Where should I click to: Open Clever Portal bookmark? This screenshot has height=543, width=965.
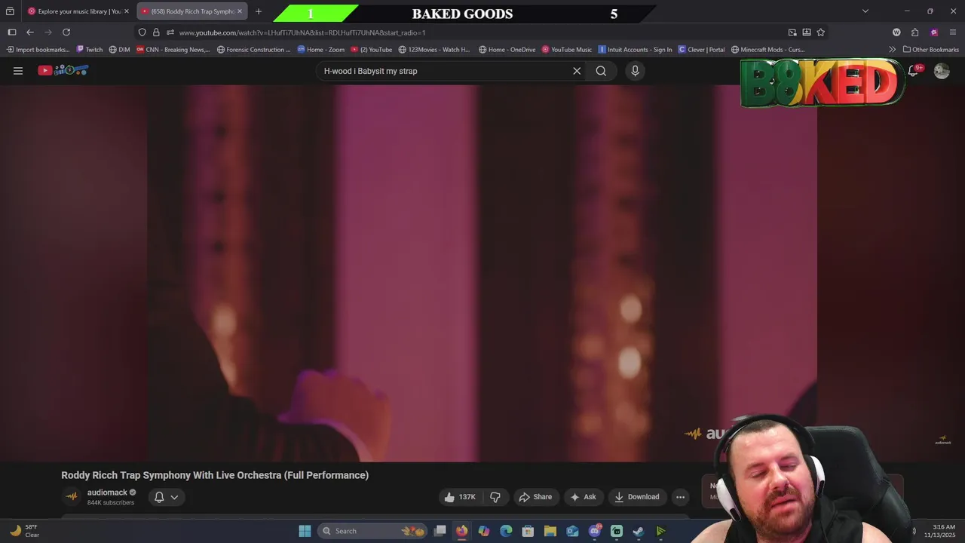tap(701, 50)
